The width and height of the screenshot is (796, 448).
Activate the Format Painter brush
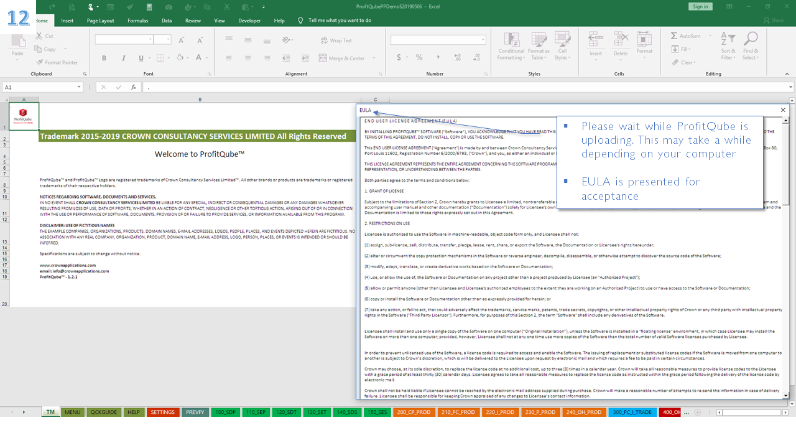pyautogui.click(x=39, y=62)
